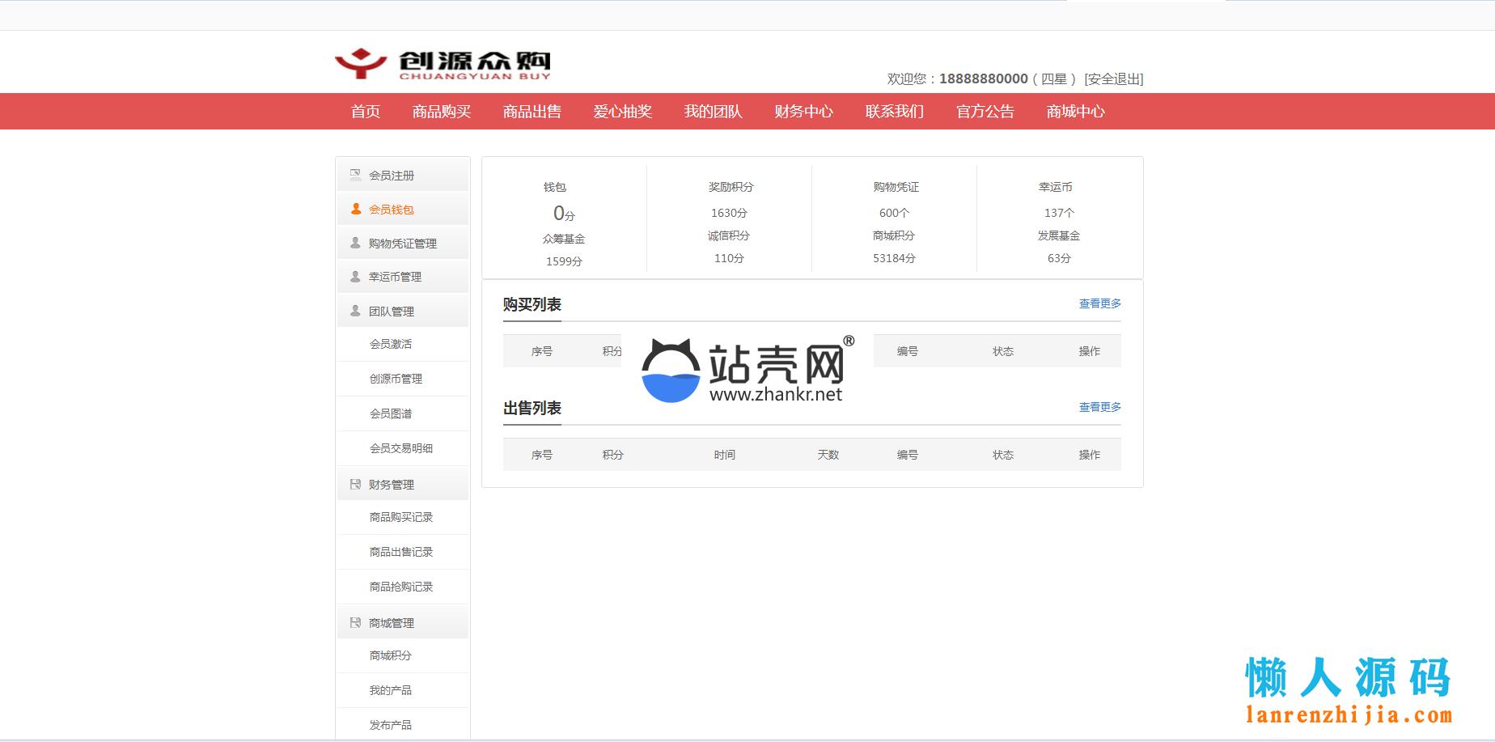The image size is (1495, 742).
Task: Click the 商城积分 53184分 balance
Action: coord(894,258)
